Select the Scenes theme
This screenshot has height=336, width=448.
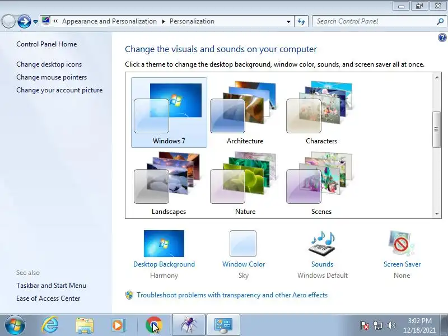click(x=321, y=183)
